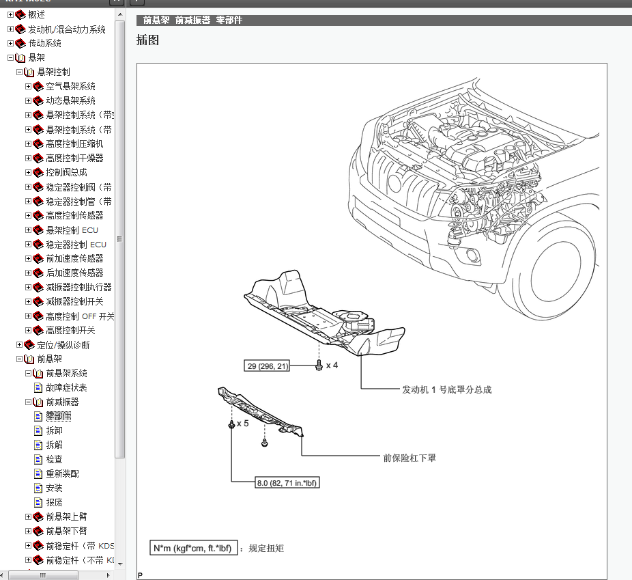Click the 高度控制传感器 book icon

tap(38, 216)
